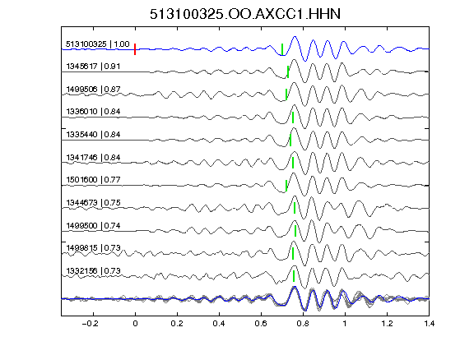Select the green pick marker on trace 1345617
474x355 pixels.
tap(288, 72)
